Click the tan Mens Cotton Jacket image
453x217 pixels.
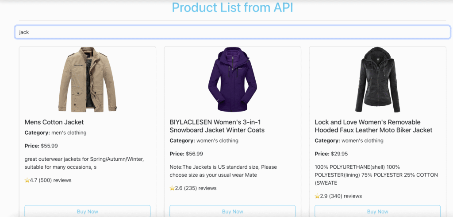tap(87, 80)
